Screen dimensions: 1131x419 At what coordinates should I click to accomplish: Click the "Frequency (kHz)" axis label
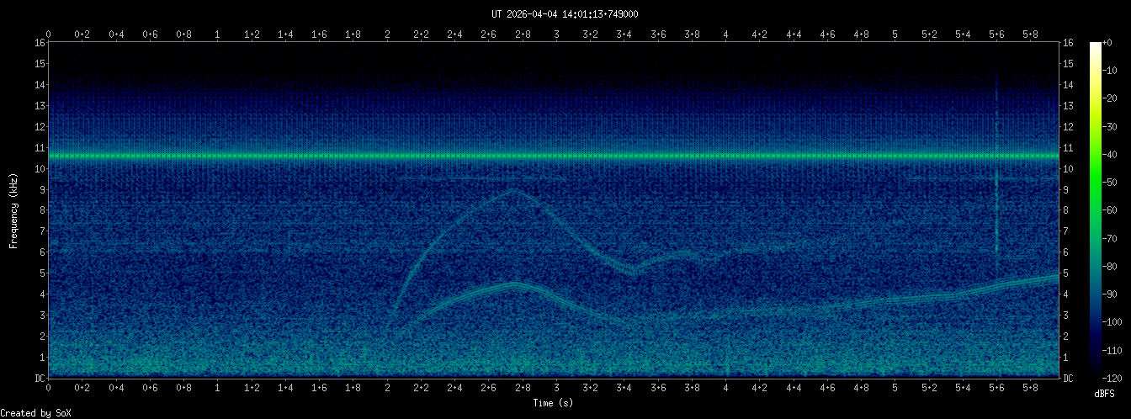[13, 209]
